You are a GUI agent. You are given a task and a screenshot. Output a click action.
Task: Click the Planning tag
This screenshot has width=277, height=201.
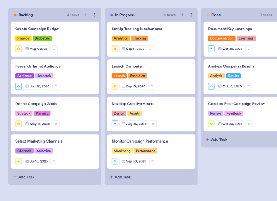(x=42, y=114)
